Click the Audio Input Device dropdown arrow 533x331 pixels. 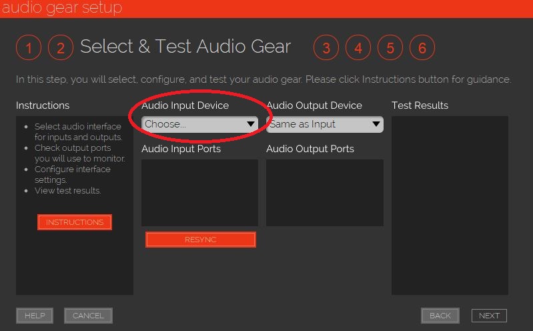(x=251, y=124)
